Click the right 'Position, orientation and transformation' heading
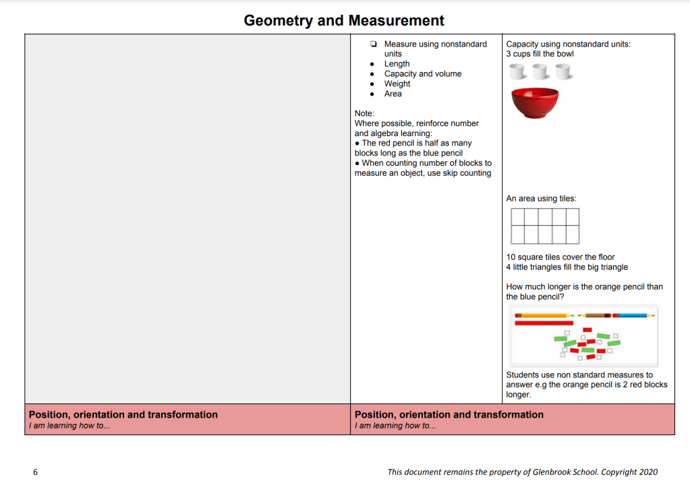 pyautogui.click(x=449, y=415)
